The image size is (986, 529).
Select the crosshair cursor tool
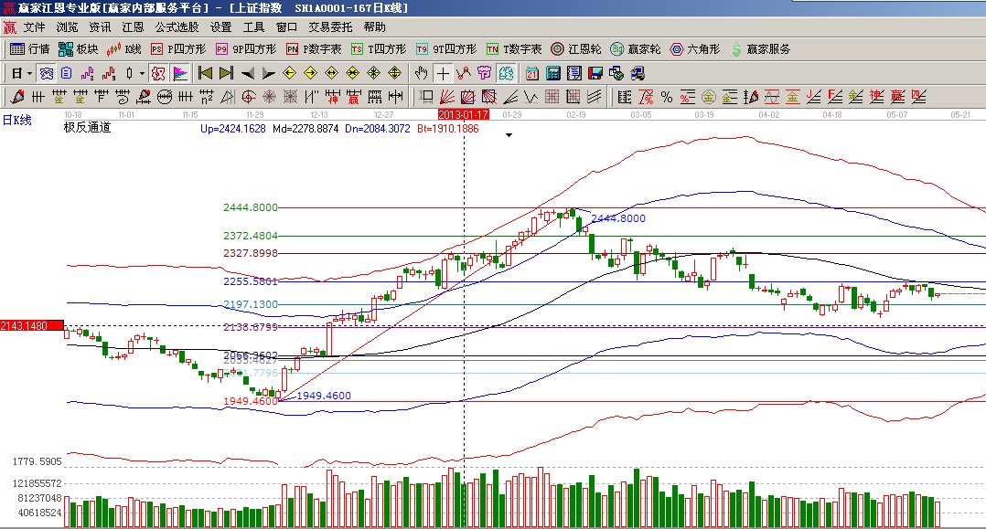click(x=443, y=73)
